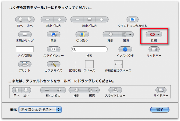Screen dimensions: 180x121
Task: Click the 移動 hand icon in the second row
Action: point(110,34)
